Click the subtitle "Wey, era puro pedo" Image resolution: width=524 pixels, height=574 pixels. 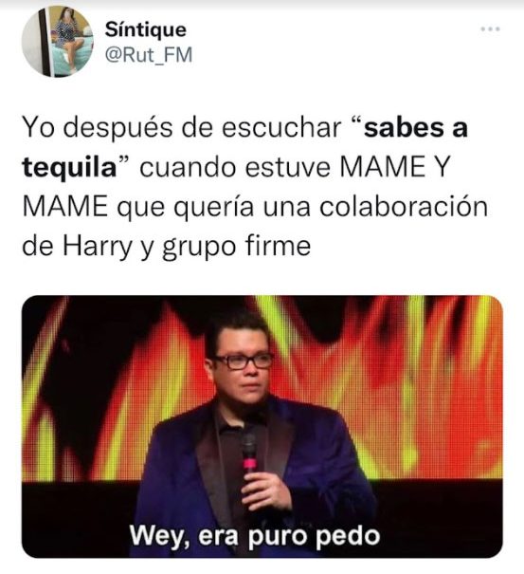click(255, 536)
